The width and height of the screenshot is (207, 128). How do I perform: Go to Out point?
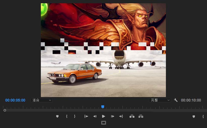121,116
